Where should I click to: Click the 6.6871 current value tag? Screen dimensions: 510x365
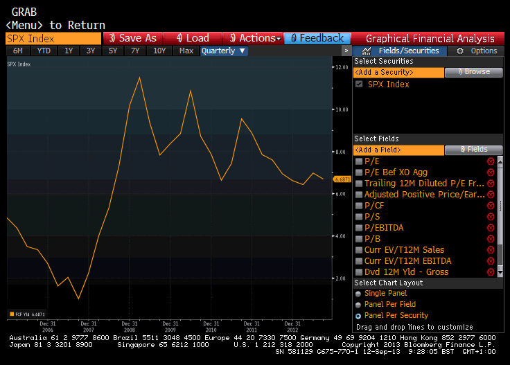(x=342, y=179)
